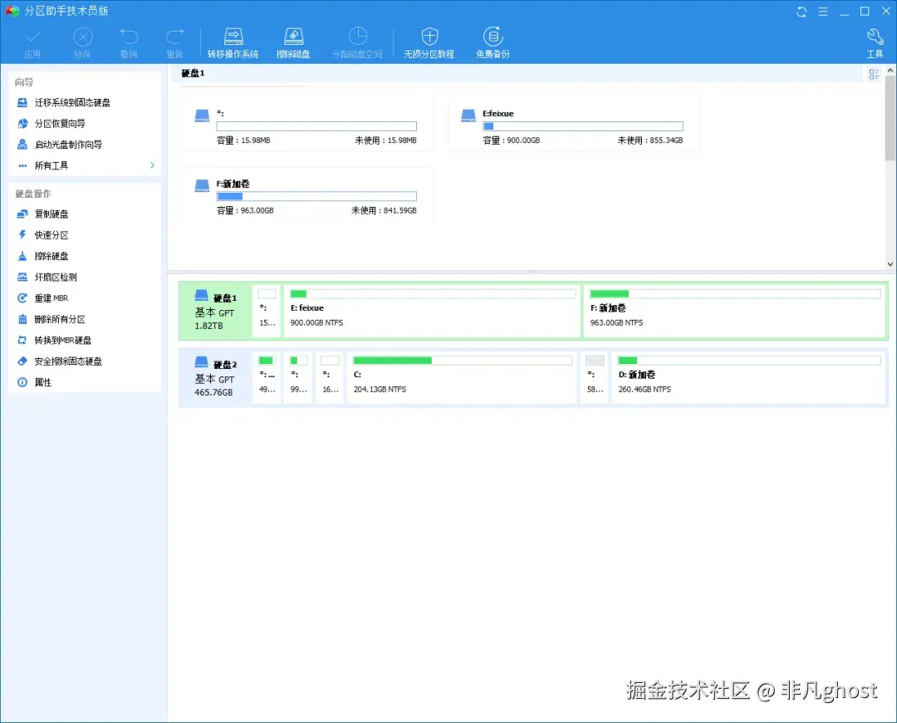Click the scroll up arrow of partition list
Screen dimensions: 897x723
tap(890, 70)
